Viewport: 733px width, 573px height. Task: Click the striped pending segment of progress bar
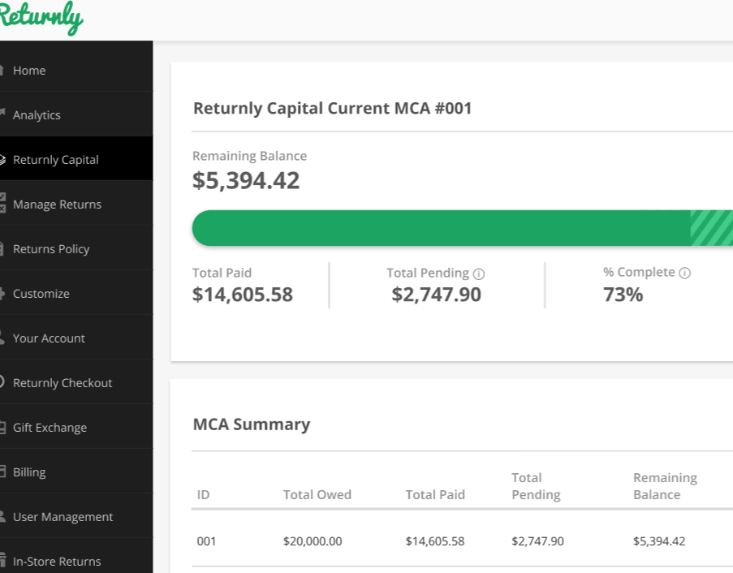(712, 228)
